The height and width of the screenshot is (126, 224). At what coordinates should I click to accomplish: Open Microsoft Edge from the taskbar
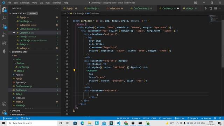[82, 123]
